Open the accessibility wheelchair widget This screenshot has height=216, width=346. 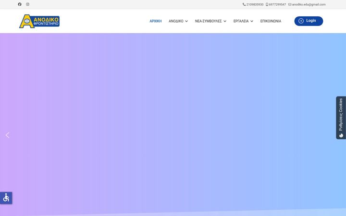point(6,198)
